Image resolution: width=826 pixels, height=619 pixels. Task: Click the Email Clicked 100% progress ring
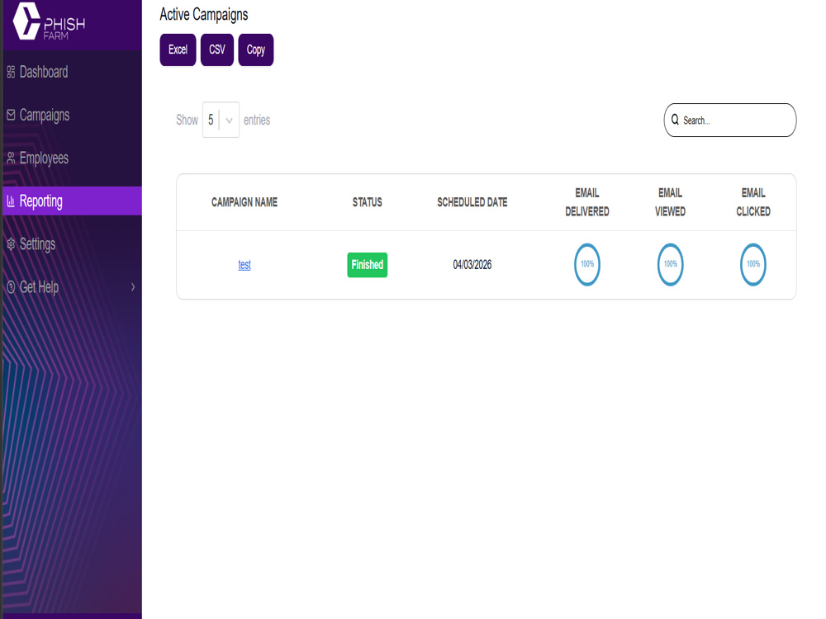(753, 264)
